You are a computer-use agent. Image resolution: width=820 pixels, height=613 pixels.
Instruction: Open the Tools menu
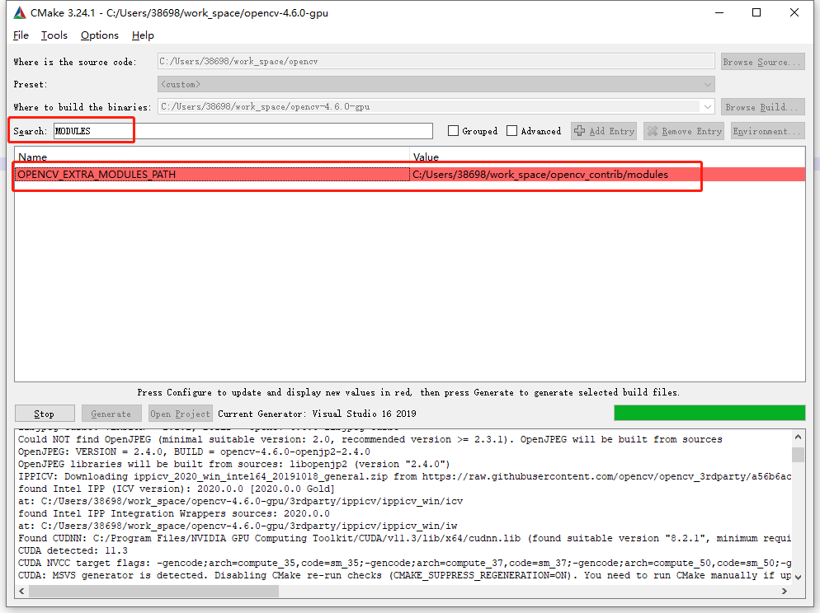54,35
